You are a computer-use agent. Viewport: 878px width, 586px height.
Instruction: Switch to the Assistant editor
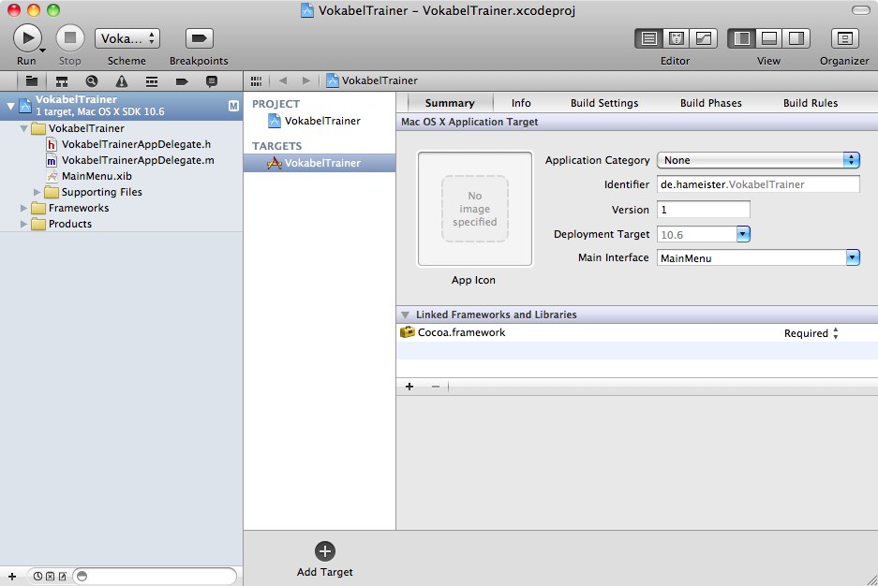pos(676,38)
